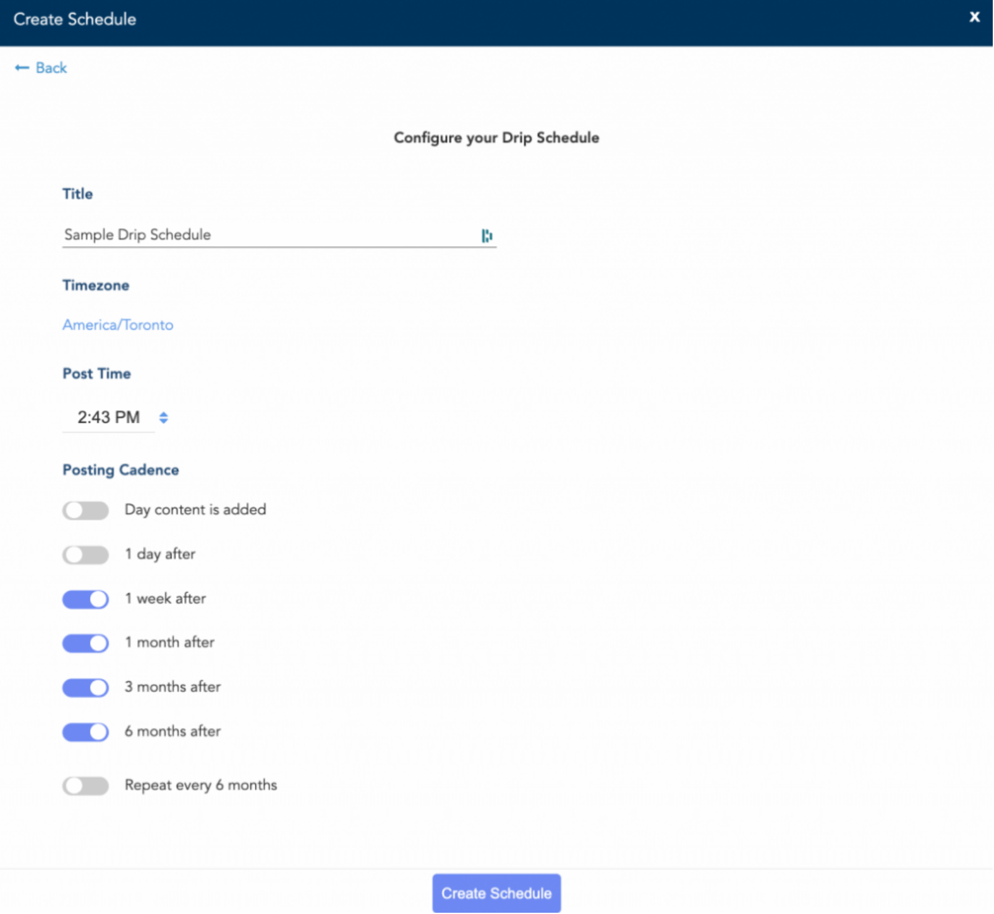Enable the Repeat every 6 months toggle
Screen dimensions: 994x914
[x=85, y=786]
